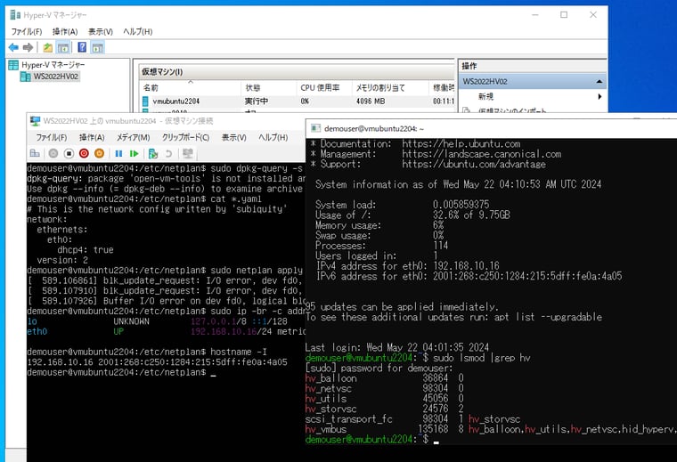Click Back arrow in Hyper-V Manager toolbar
The image size is (677, 462).
pyautogui.click(x=13, y=47)
